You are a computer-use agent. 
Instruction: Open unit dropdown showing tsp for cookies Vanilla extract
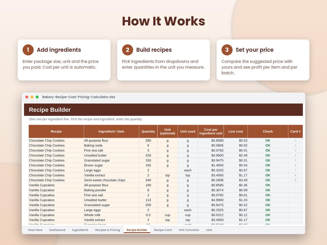pyautogui.click(x=168, y=175)
